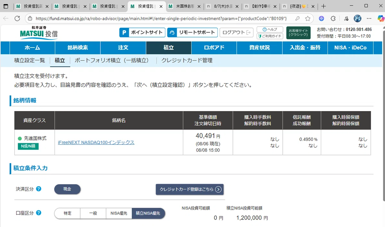This screenshot has height=227, width=385.
Task: Click the phone number 0120-981-486
Action: 359,29
